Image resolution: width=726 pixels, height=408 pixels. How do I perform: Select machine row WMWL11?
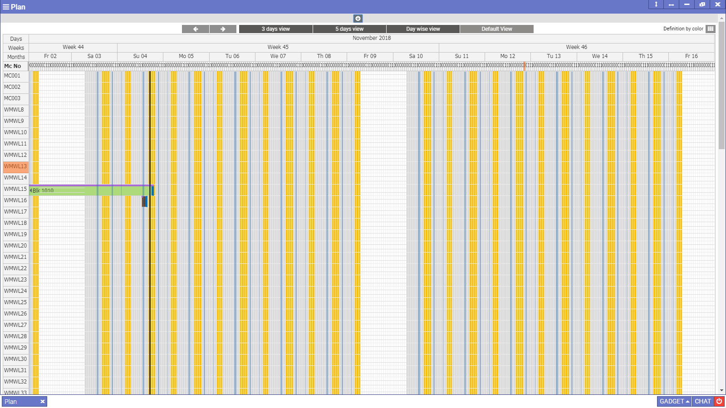click(x=16, y=144)
